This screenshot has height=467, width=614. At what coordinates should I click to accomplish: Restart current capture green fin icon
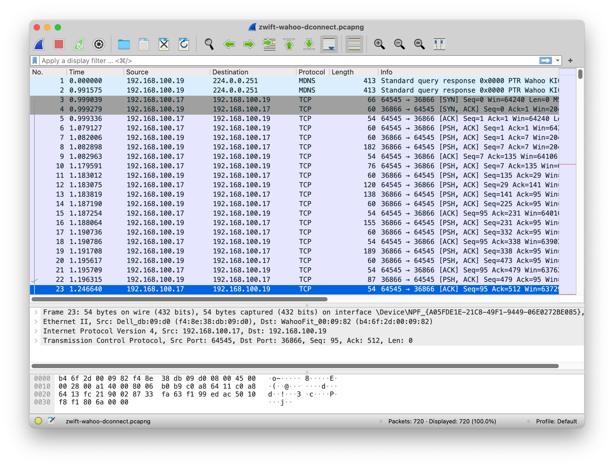click(x=79, y=44)
